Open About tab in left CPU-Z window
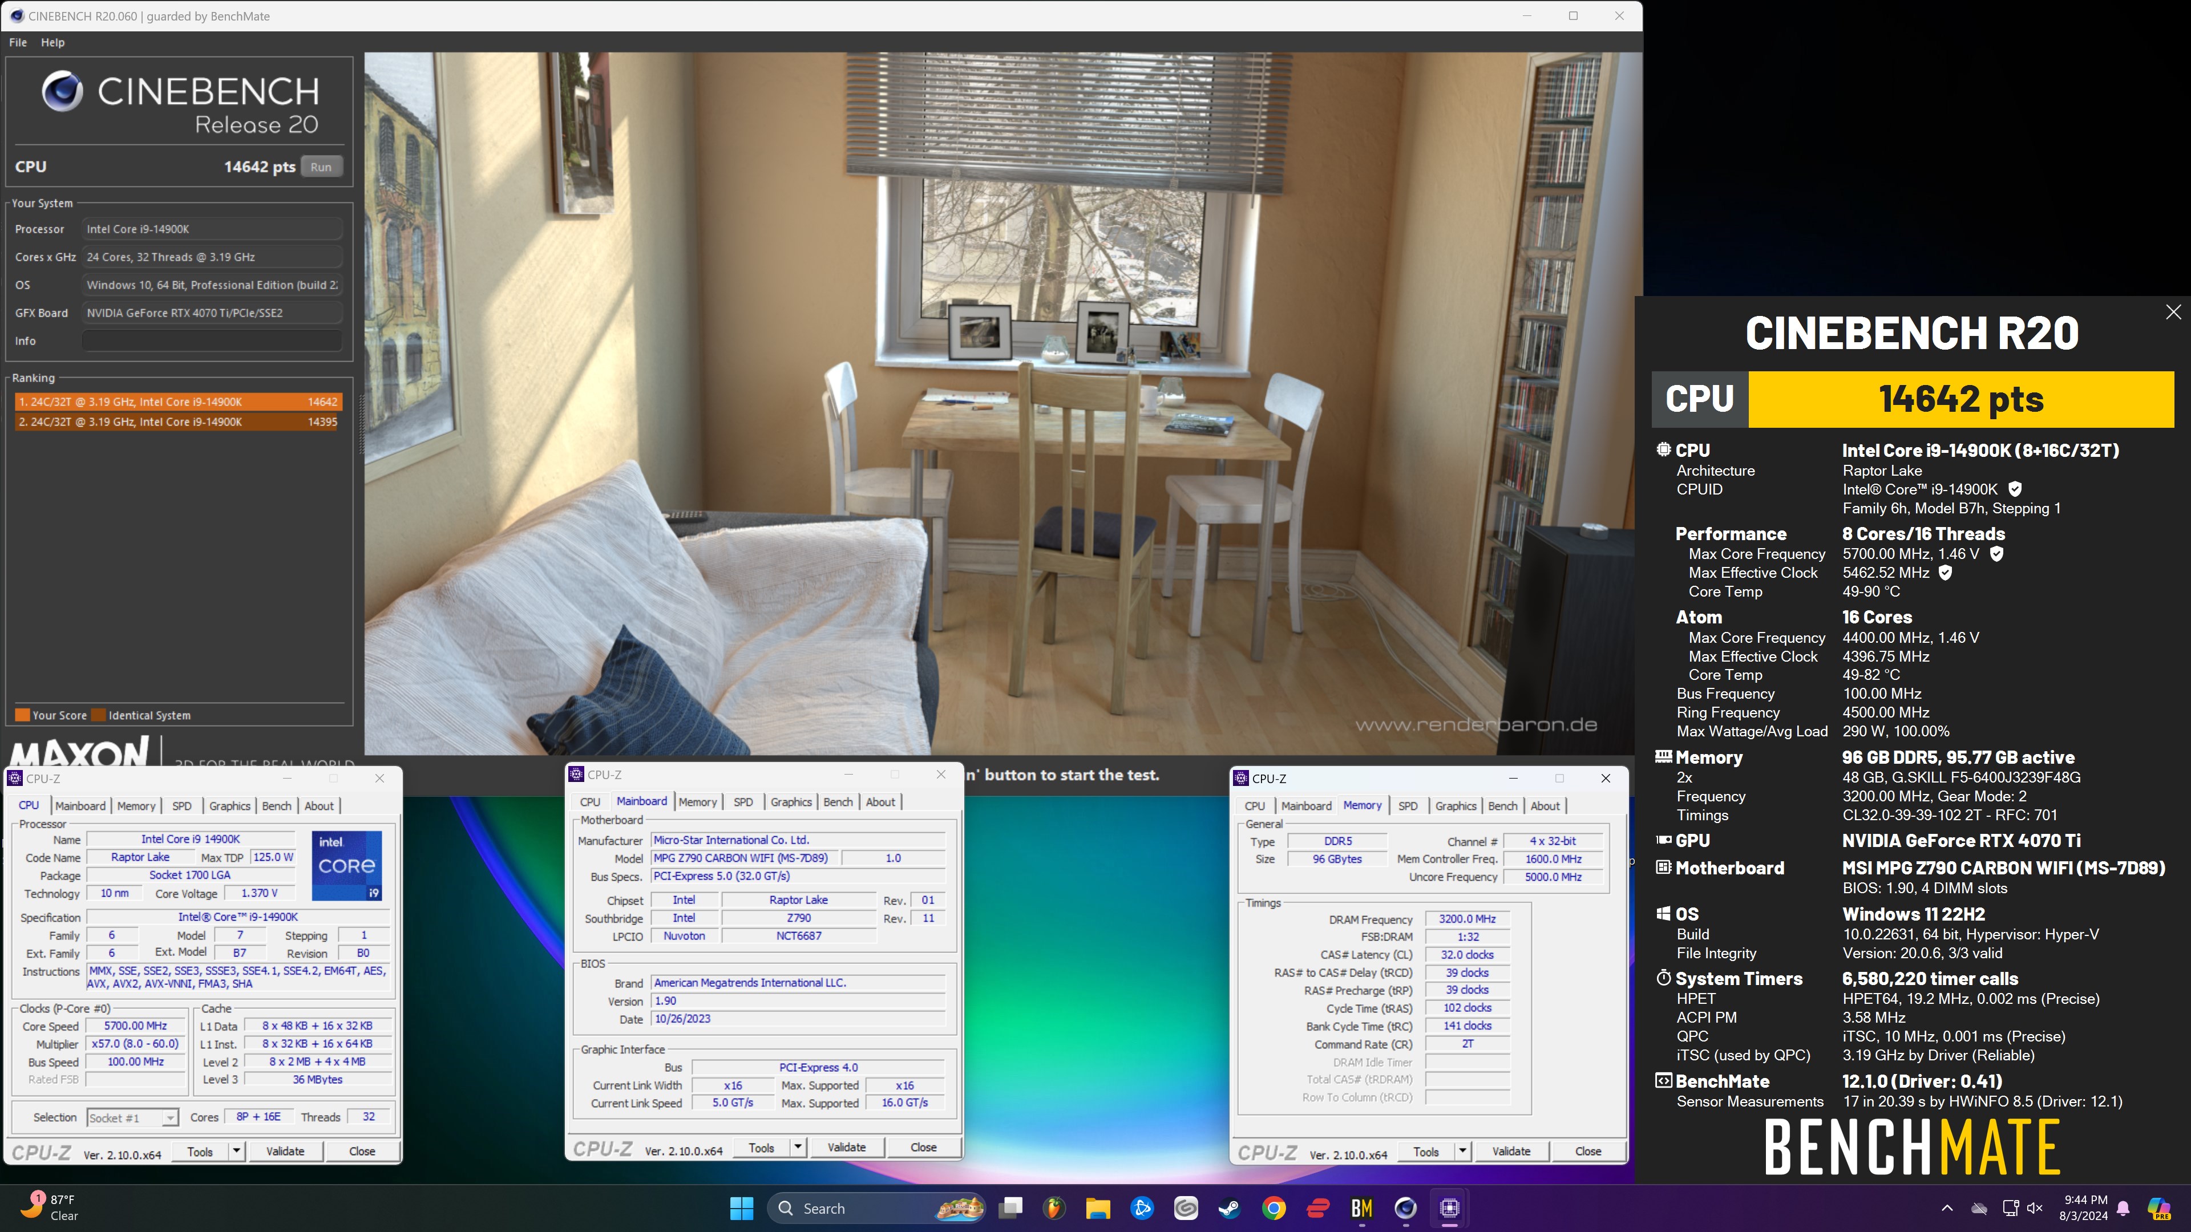This screenshot has height=1232, width=2191. 319,806
